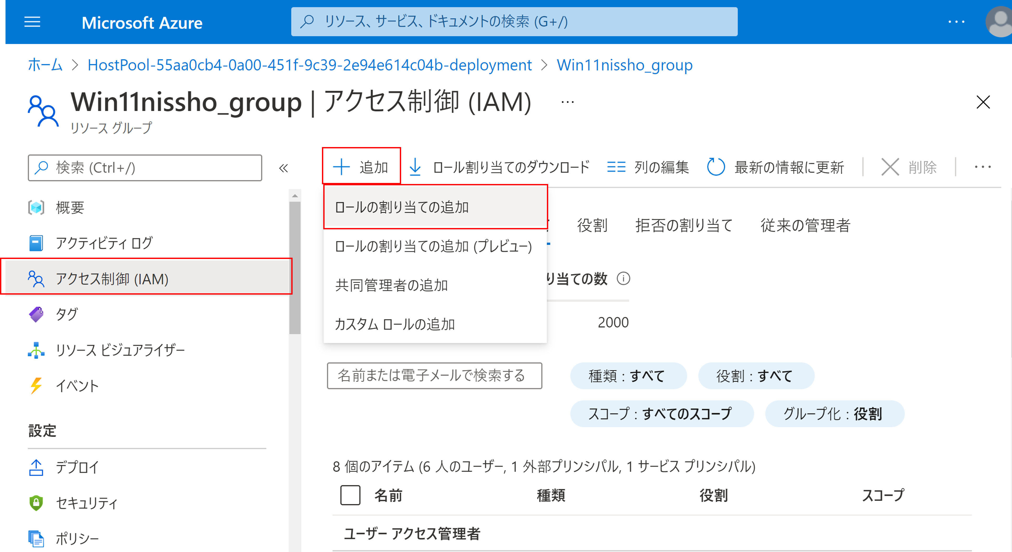The height and width of the screenshot is (552, 1012).
Task: Open the hamburger portal menu
Action: pos(32,22)
